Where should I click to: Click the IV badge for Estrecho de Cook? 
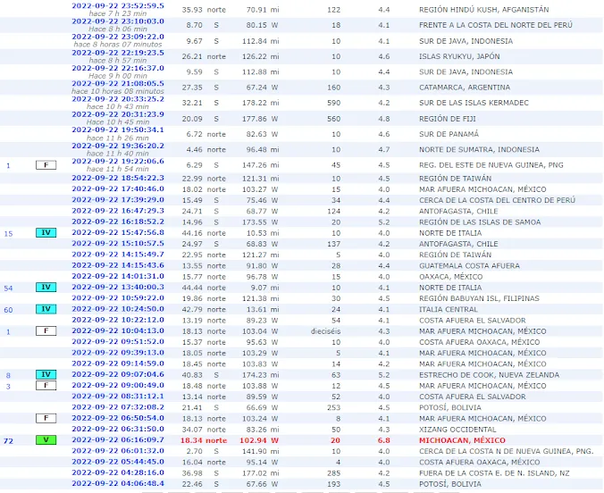(x=46, y=374)
